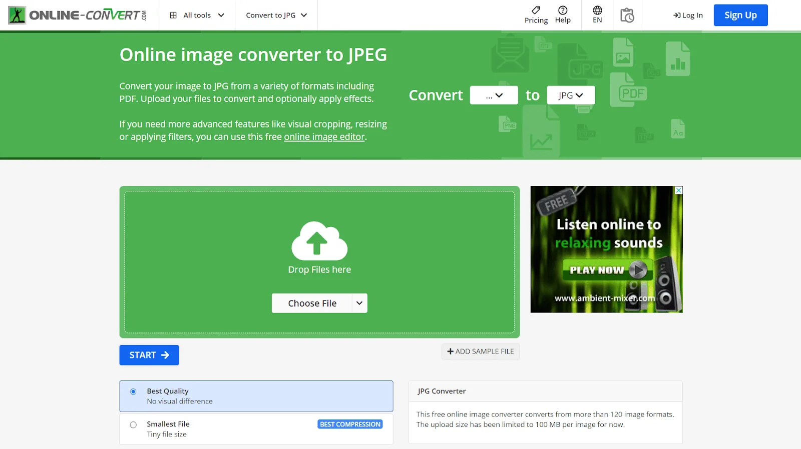
Task: Expand the Choose File source arrow
Action: (x=359, y=303)
